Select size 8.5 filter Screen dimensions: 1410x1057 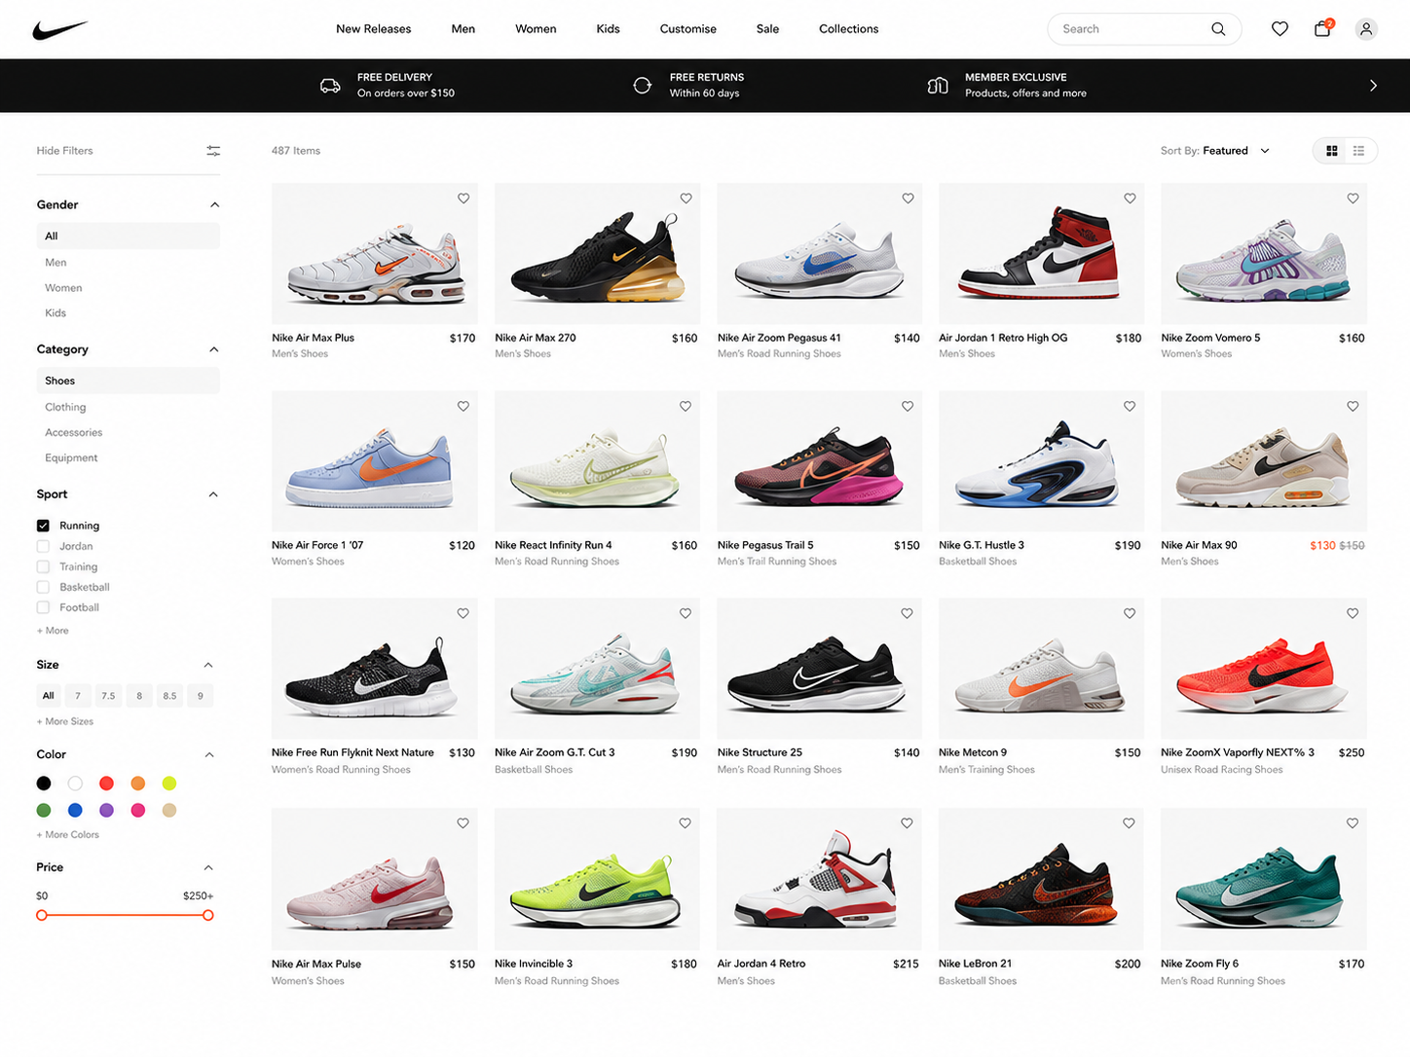point(169,696)
